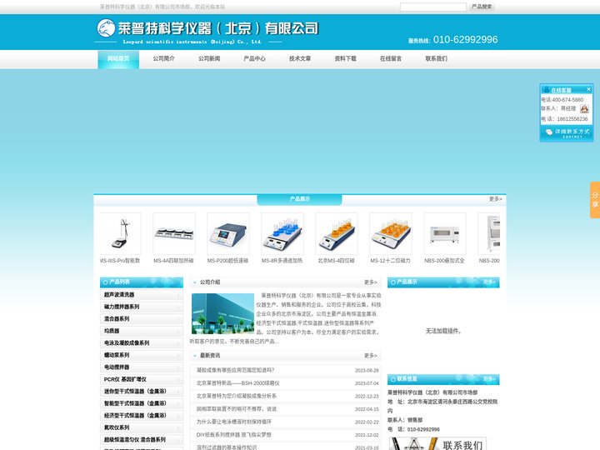Open 经济型干式恒温器(金属浴) category
The width and height of the screenshot is (600, 450).
[x=141, y=416]
